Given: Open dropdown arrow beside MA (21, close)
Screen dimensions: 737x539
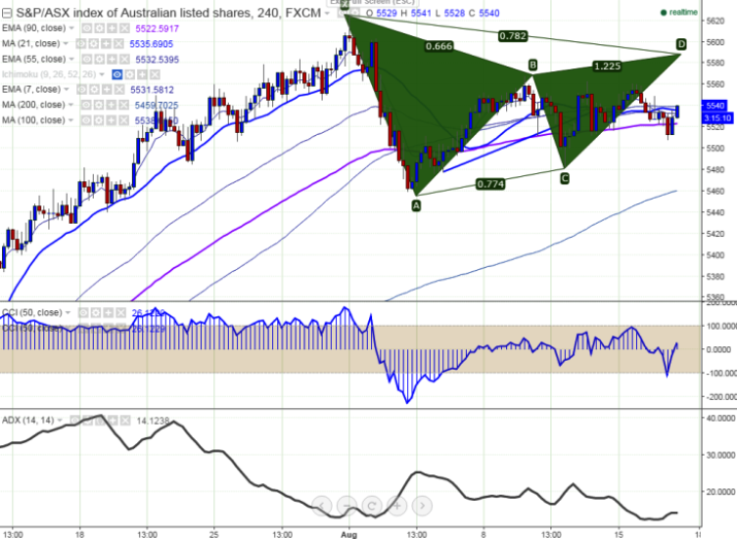Looking at the screenshot, I should pos(67,44).
